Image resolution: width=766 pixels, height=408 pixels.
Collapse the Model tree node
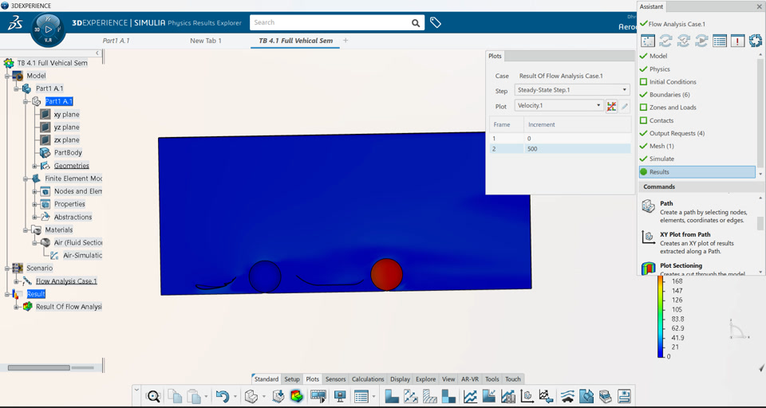tap(8, 76)
